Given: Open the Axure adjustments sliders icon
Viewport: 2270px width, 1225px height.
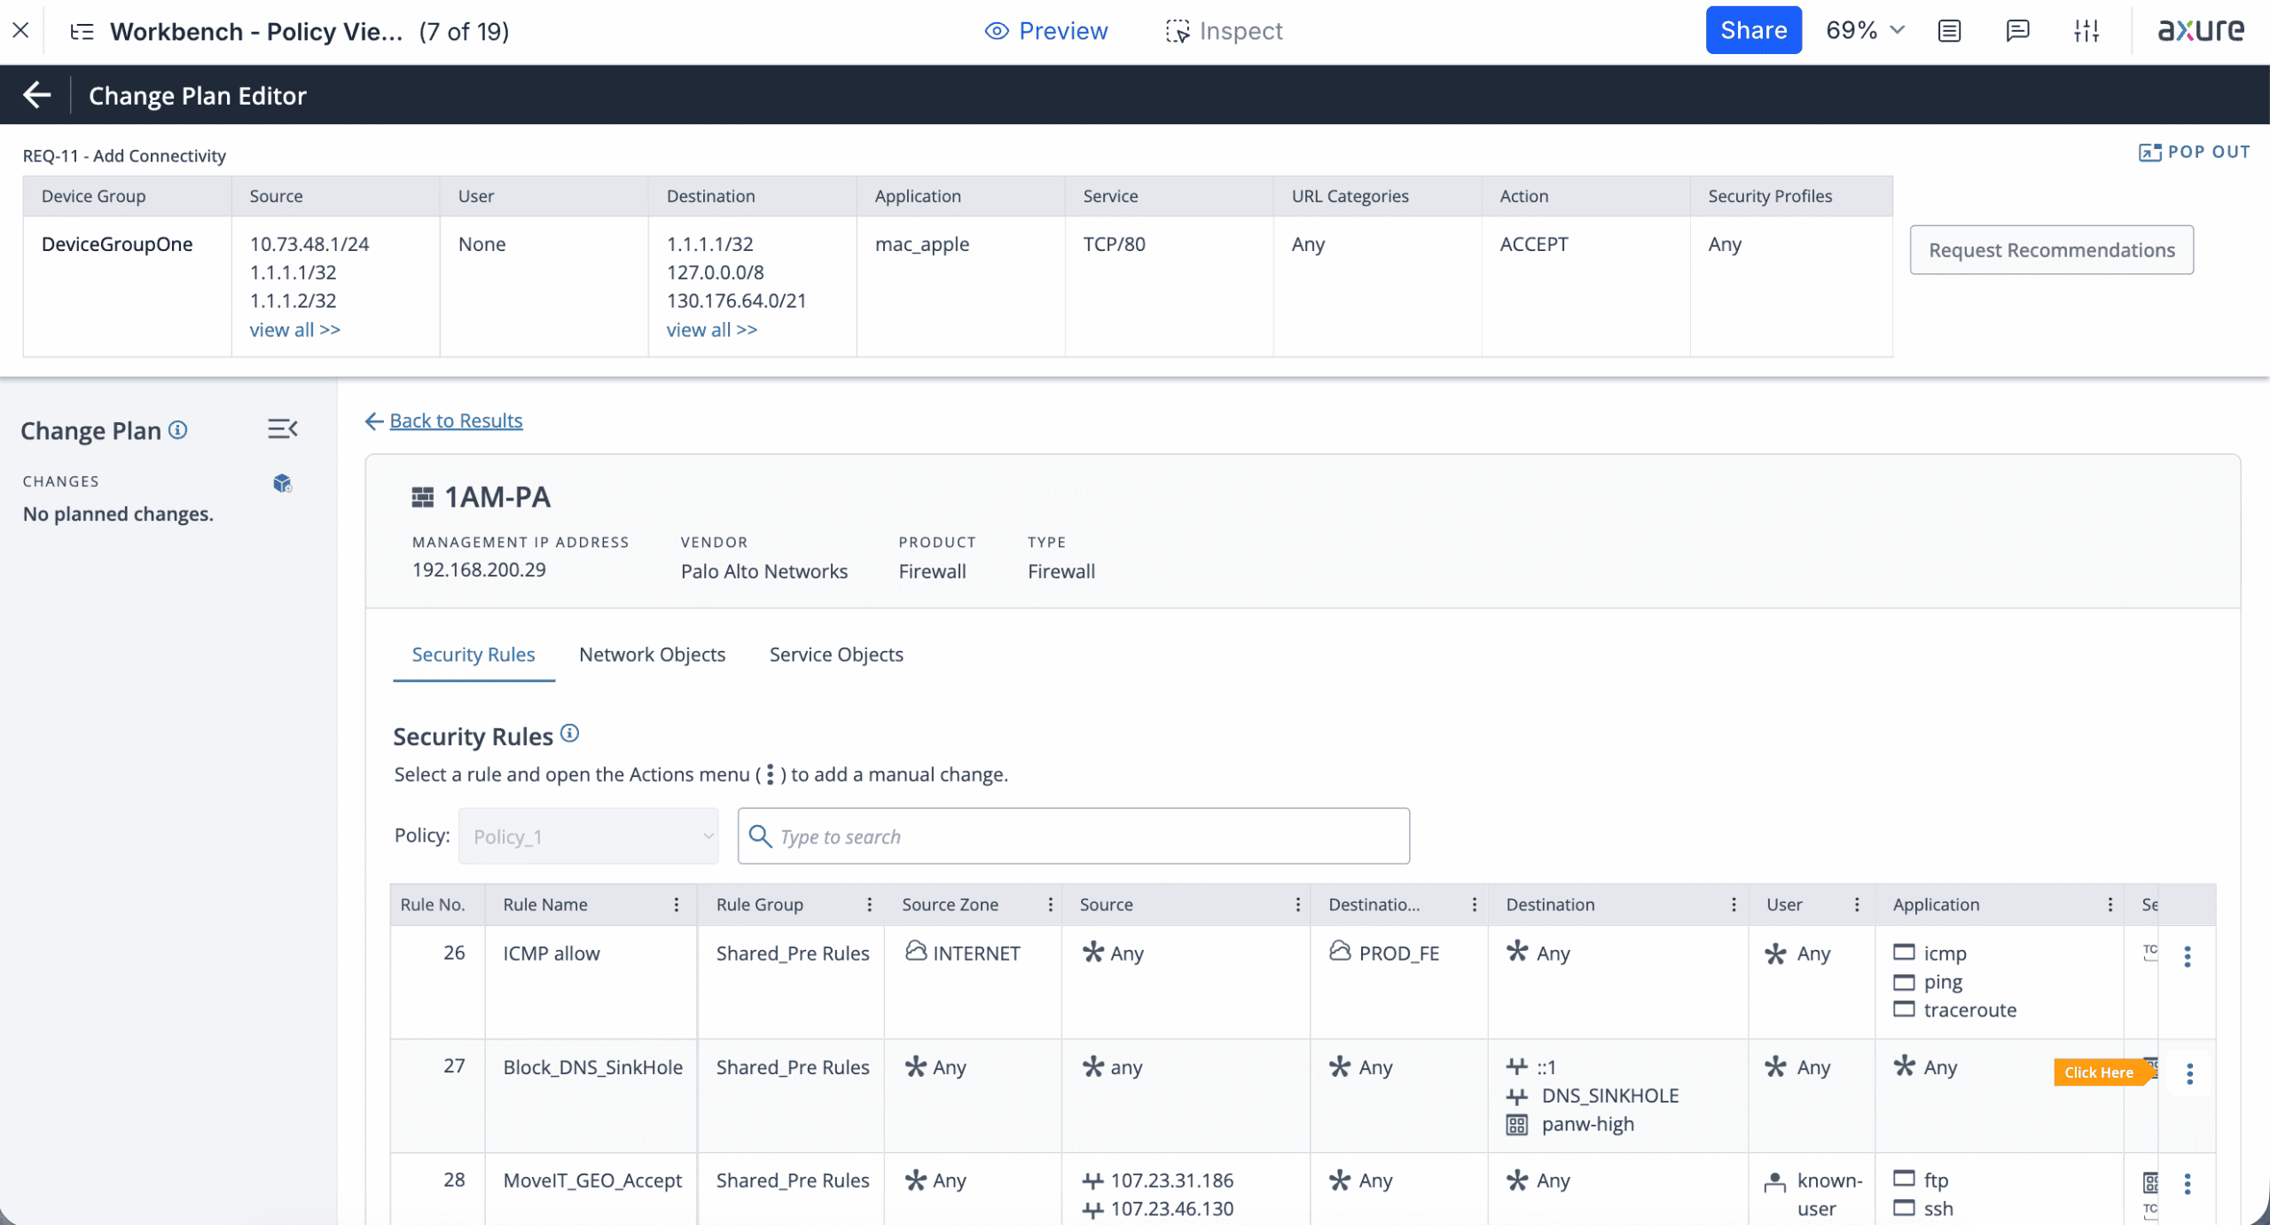Looking at the screenshot, I should coord(2086,31).
